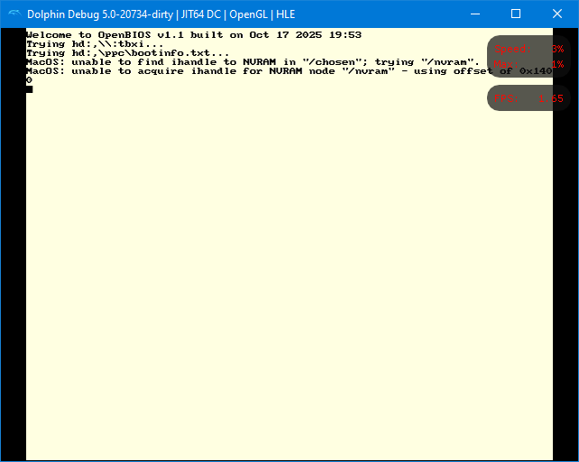Click the blinking black block cursor
This screenshot has height=462, width=579.
pyautogui.click(x=29, y=88)
